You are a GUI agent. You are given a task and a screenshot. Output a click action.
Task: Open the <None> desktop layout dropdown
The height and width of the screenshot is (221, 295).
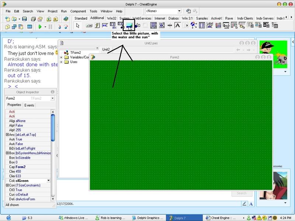tap(179, 11)
